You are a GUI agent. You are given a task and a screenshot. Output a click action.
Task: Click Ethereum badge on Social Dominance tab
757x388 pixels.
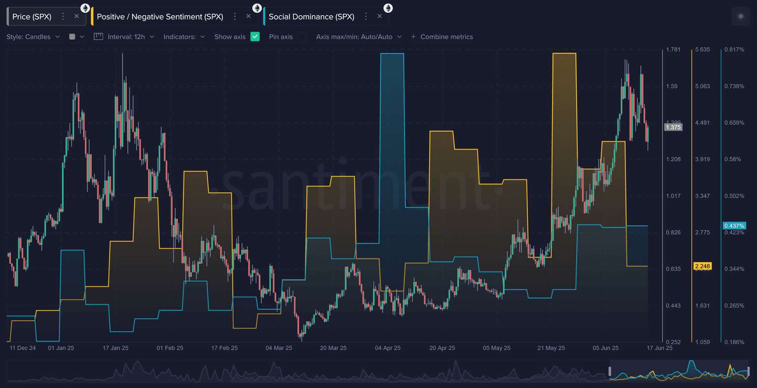pyautogui.click(x=388, y=8)
